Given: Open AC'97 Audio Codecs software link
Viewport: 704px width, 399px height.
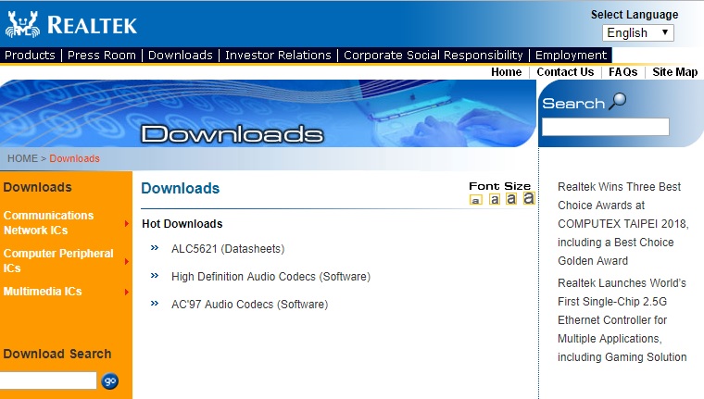Looking at the screenshot, I should (x=249, y=305).
